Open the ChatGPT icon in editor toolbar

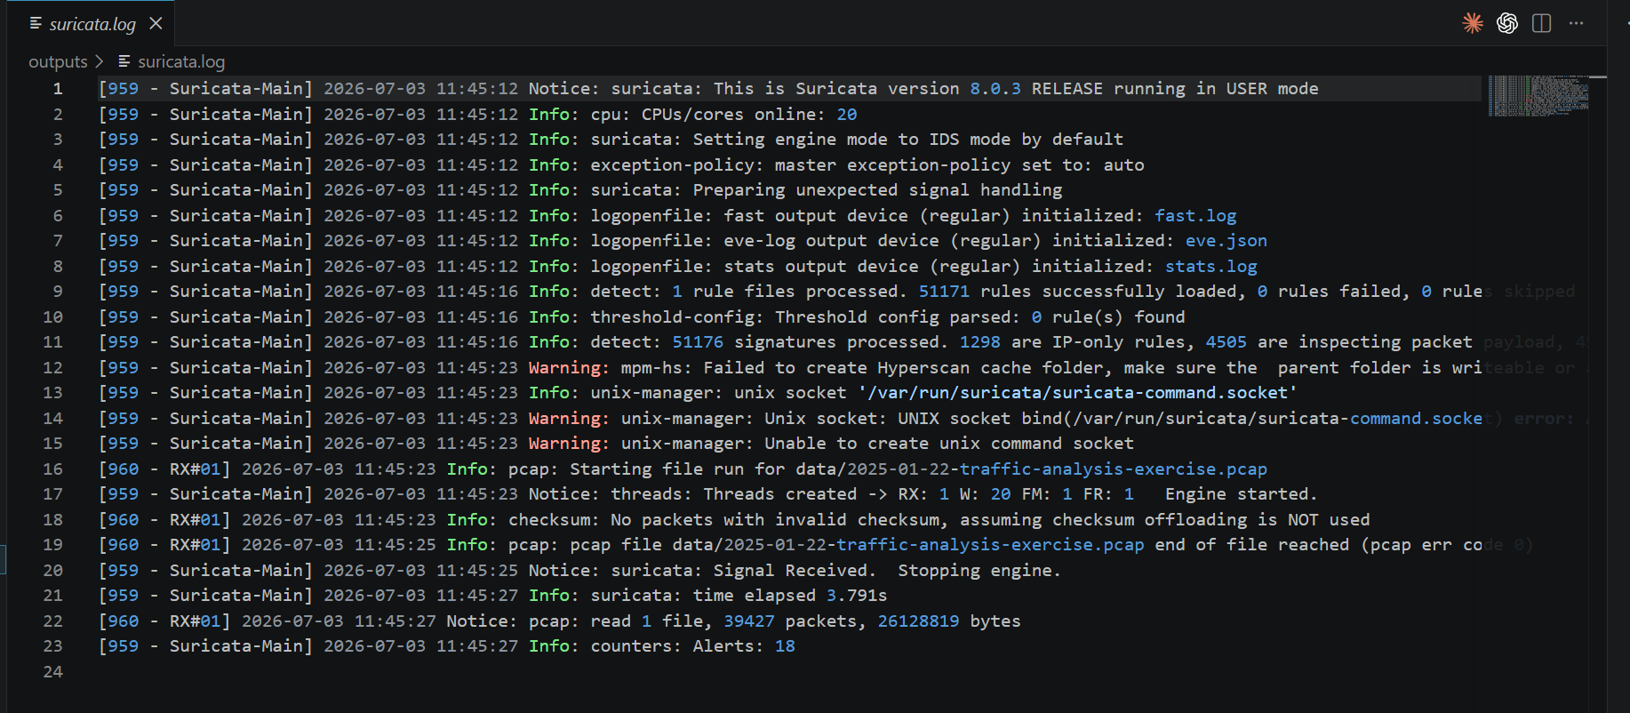1507,23
